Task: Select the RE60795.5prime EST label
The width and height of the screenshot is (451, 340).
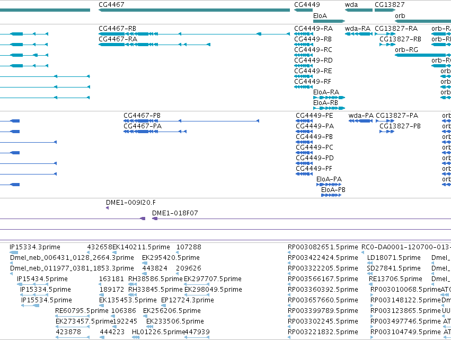Action: [82, 311]
